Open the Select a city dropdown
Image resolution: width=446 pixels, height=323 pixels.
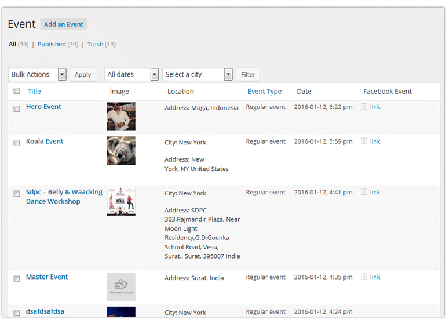click(x=198, y=75)
